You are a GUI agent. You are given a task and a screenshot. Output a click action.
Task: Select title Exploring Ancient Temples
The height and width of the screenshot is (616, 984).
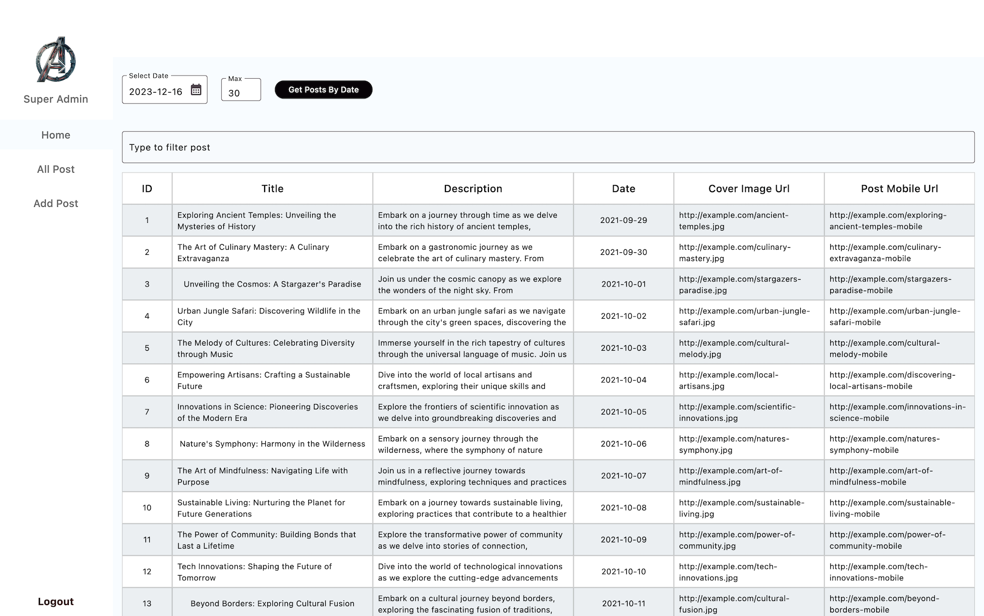257,221
